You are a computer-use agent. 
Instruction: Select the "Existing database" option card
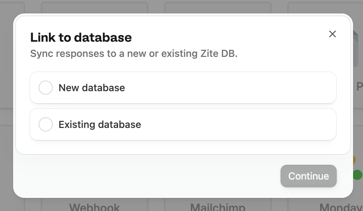point(183,124)
